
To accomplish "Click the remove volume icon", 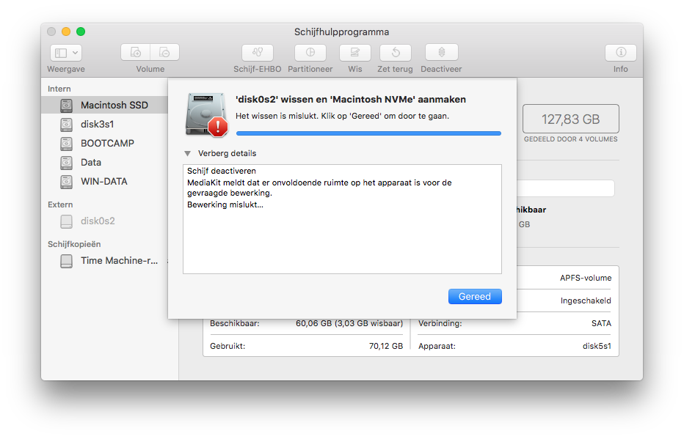I will tap(164, 53).
